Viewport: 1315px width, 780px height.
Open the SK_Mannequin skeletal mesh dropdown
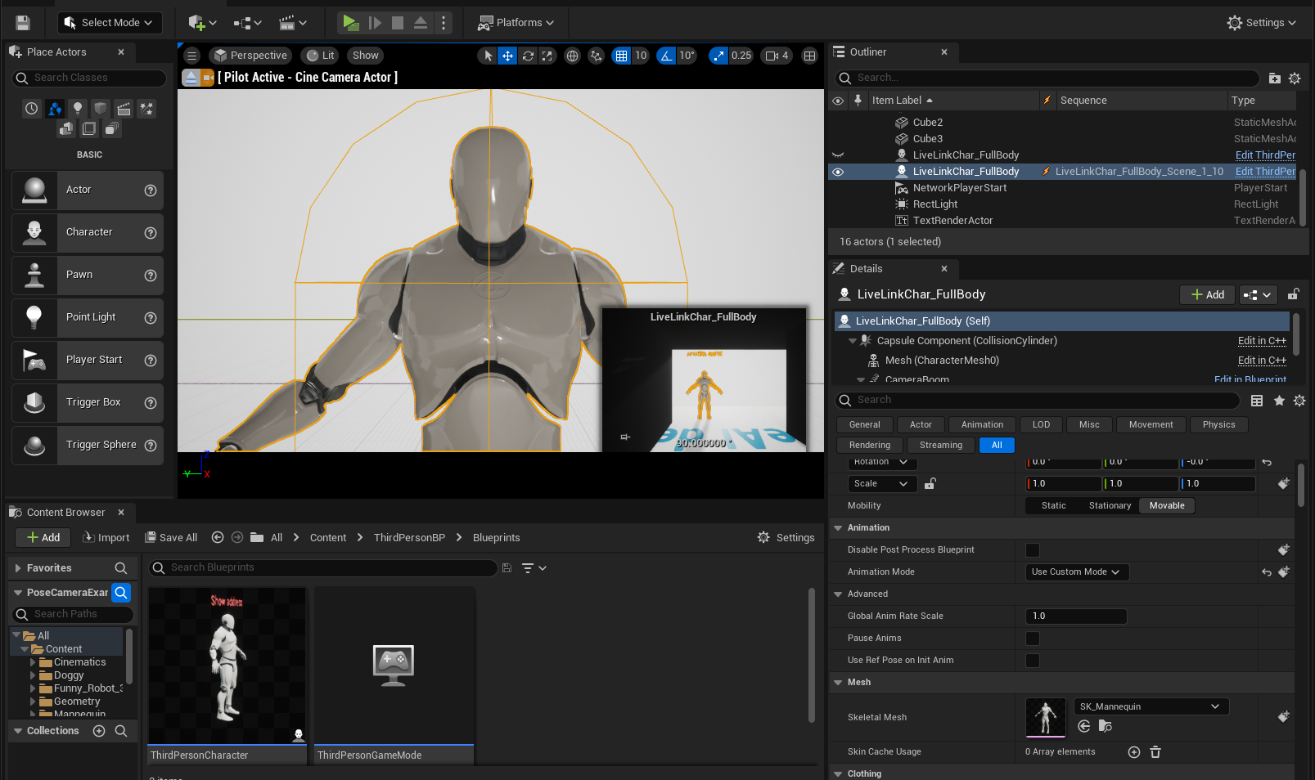click(1149, 706)
